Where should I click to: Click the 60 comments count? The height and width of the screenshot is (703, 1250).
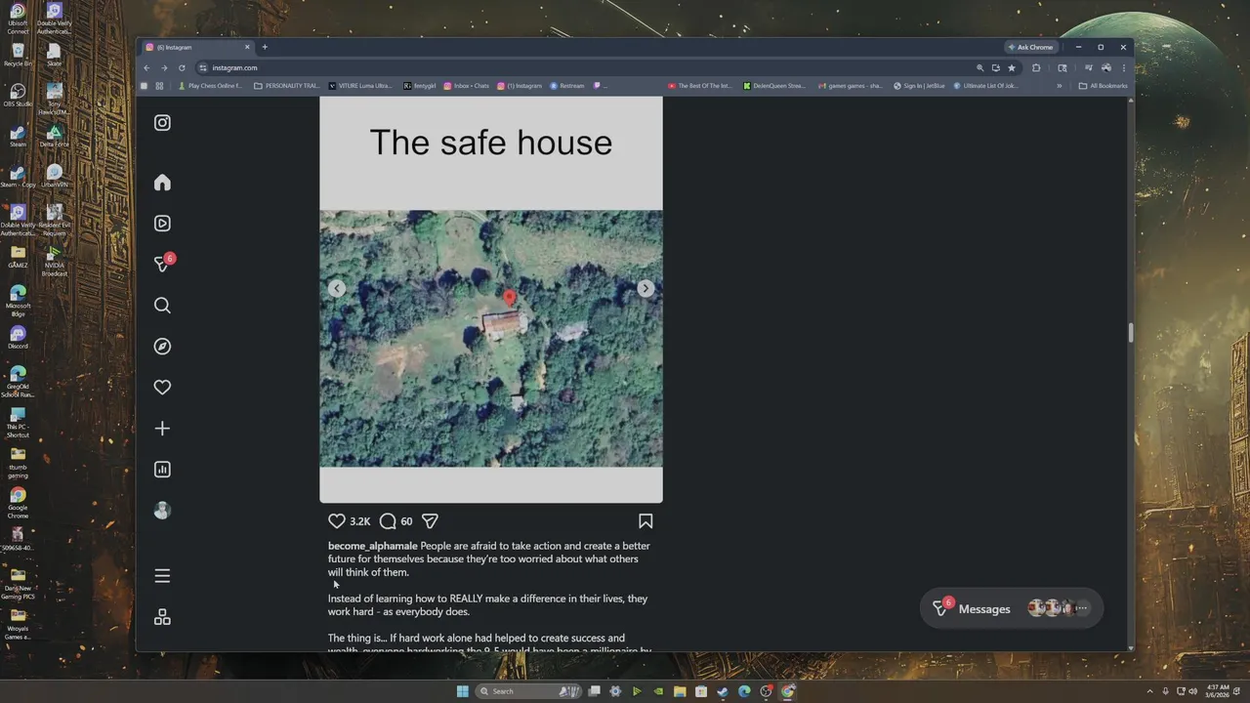[406, 521]
